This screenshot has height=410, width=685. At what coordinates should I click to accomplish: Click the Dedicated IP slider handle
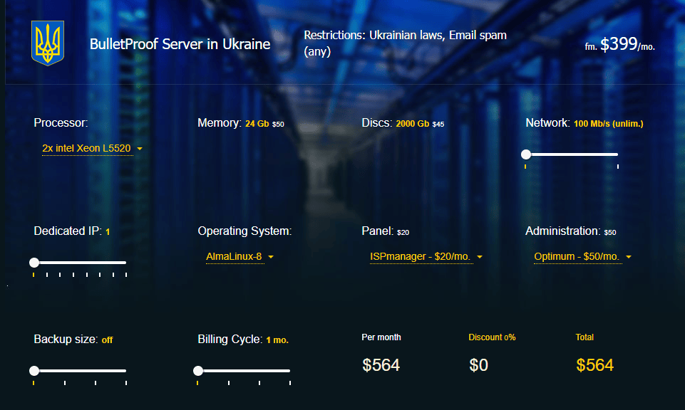tap(34, 263)
